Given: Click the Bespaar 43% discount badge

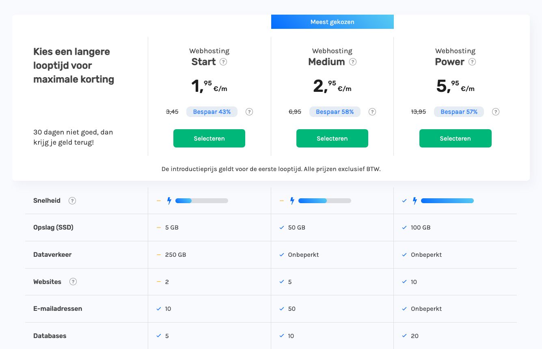Looking at the screenshot, I should coord(212,112).
